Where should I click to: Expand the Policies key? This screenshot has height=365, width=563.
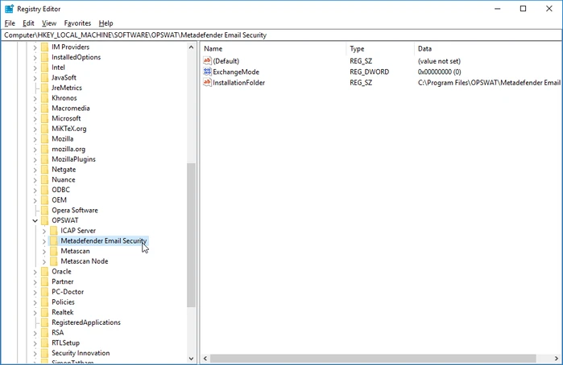(x=35, y=302)
